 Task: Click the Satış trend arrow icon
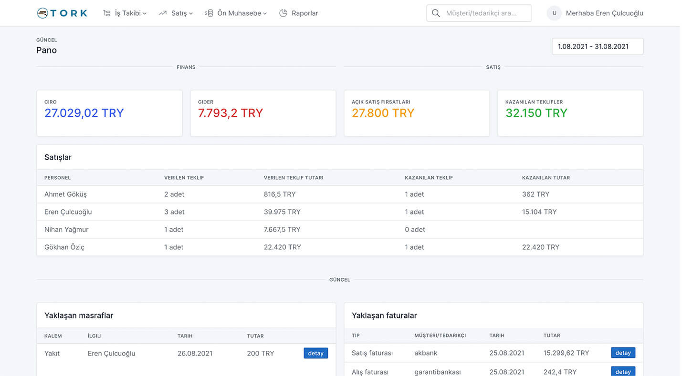163,13
